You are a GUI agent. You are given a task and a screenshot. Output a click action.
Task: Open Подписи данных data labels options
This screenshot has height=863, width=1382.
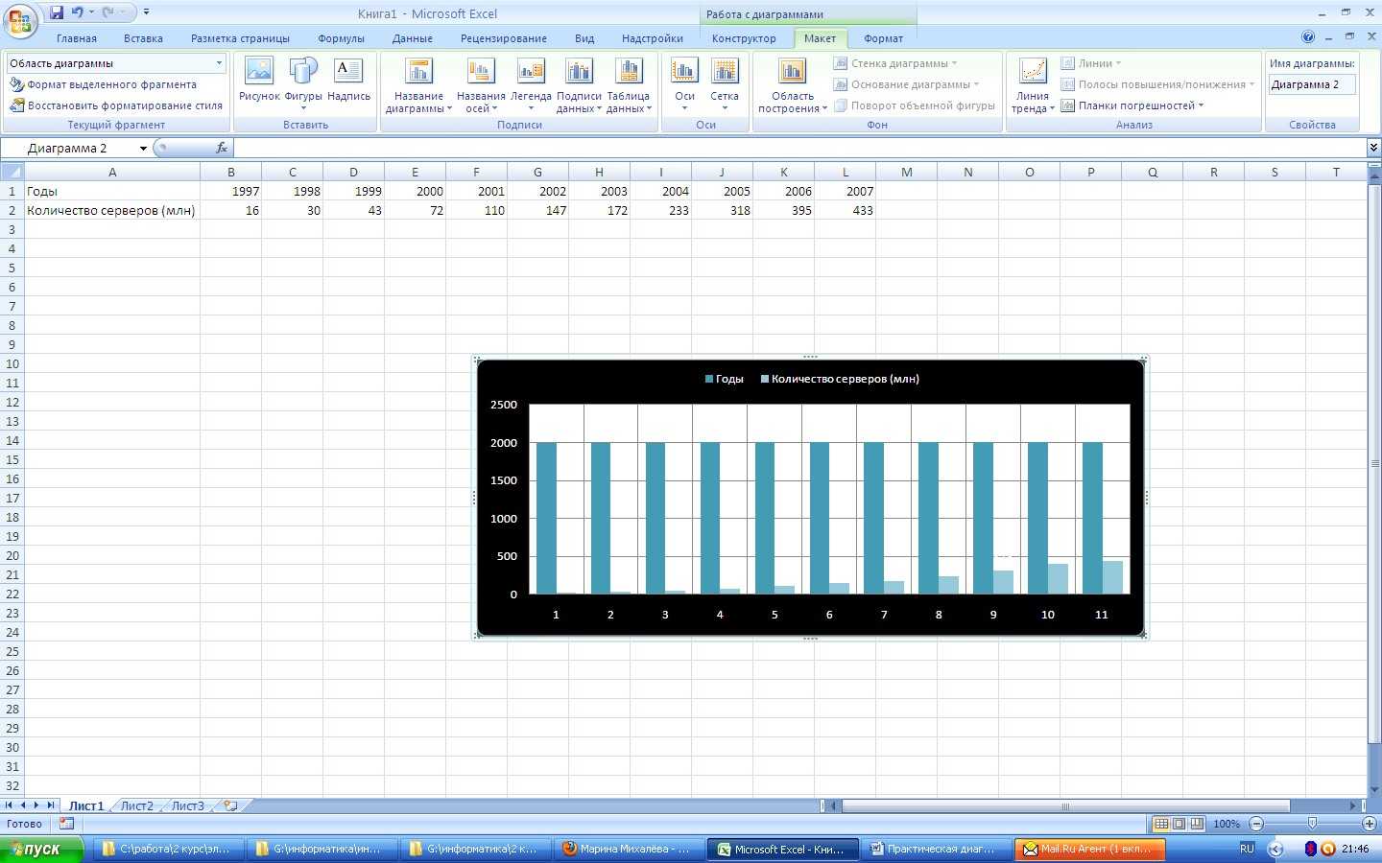(579, 85)
